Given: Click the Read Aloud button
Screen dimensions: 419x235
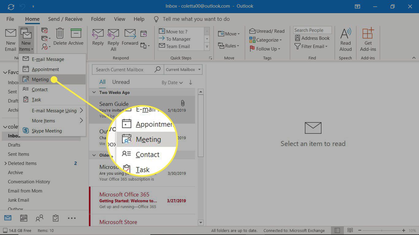Looking at the screenshot, I should click(345, 40).
